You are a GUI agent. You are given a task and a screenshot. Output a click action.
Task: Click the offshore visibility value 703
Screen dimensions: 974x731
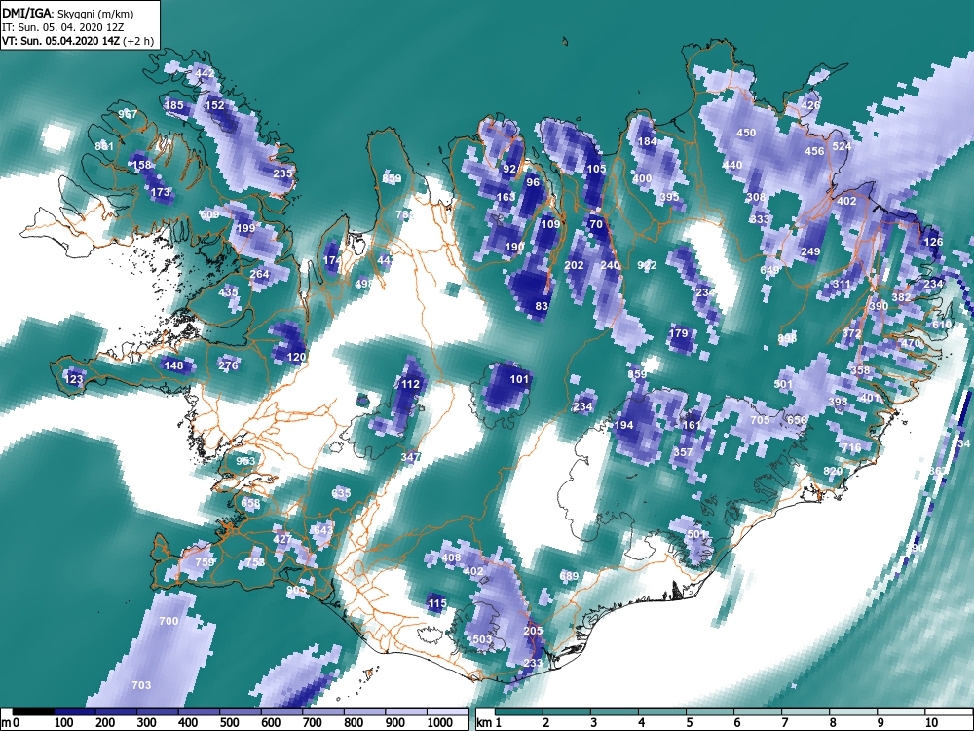point(141,685)
